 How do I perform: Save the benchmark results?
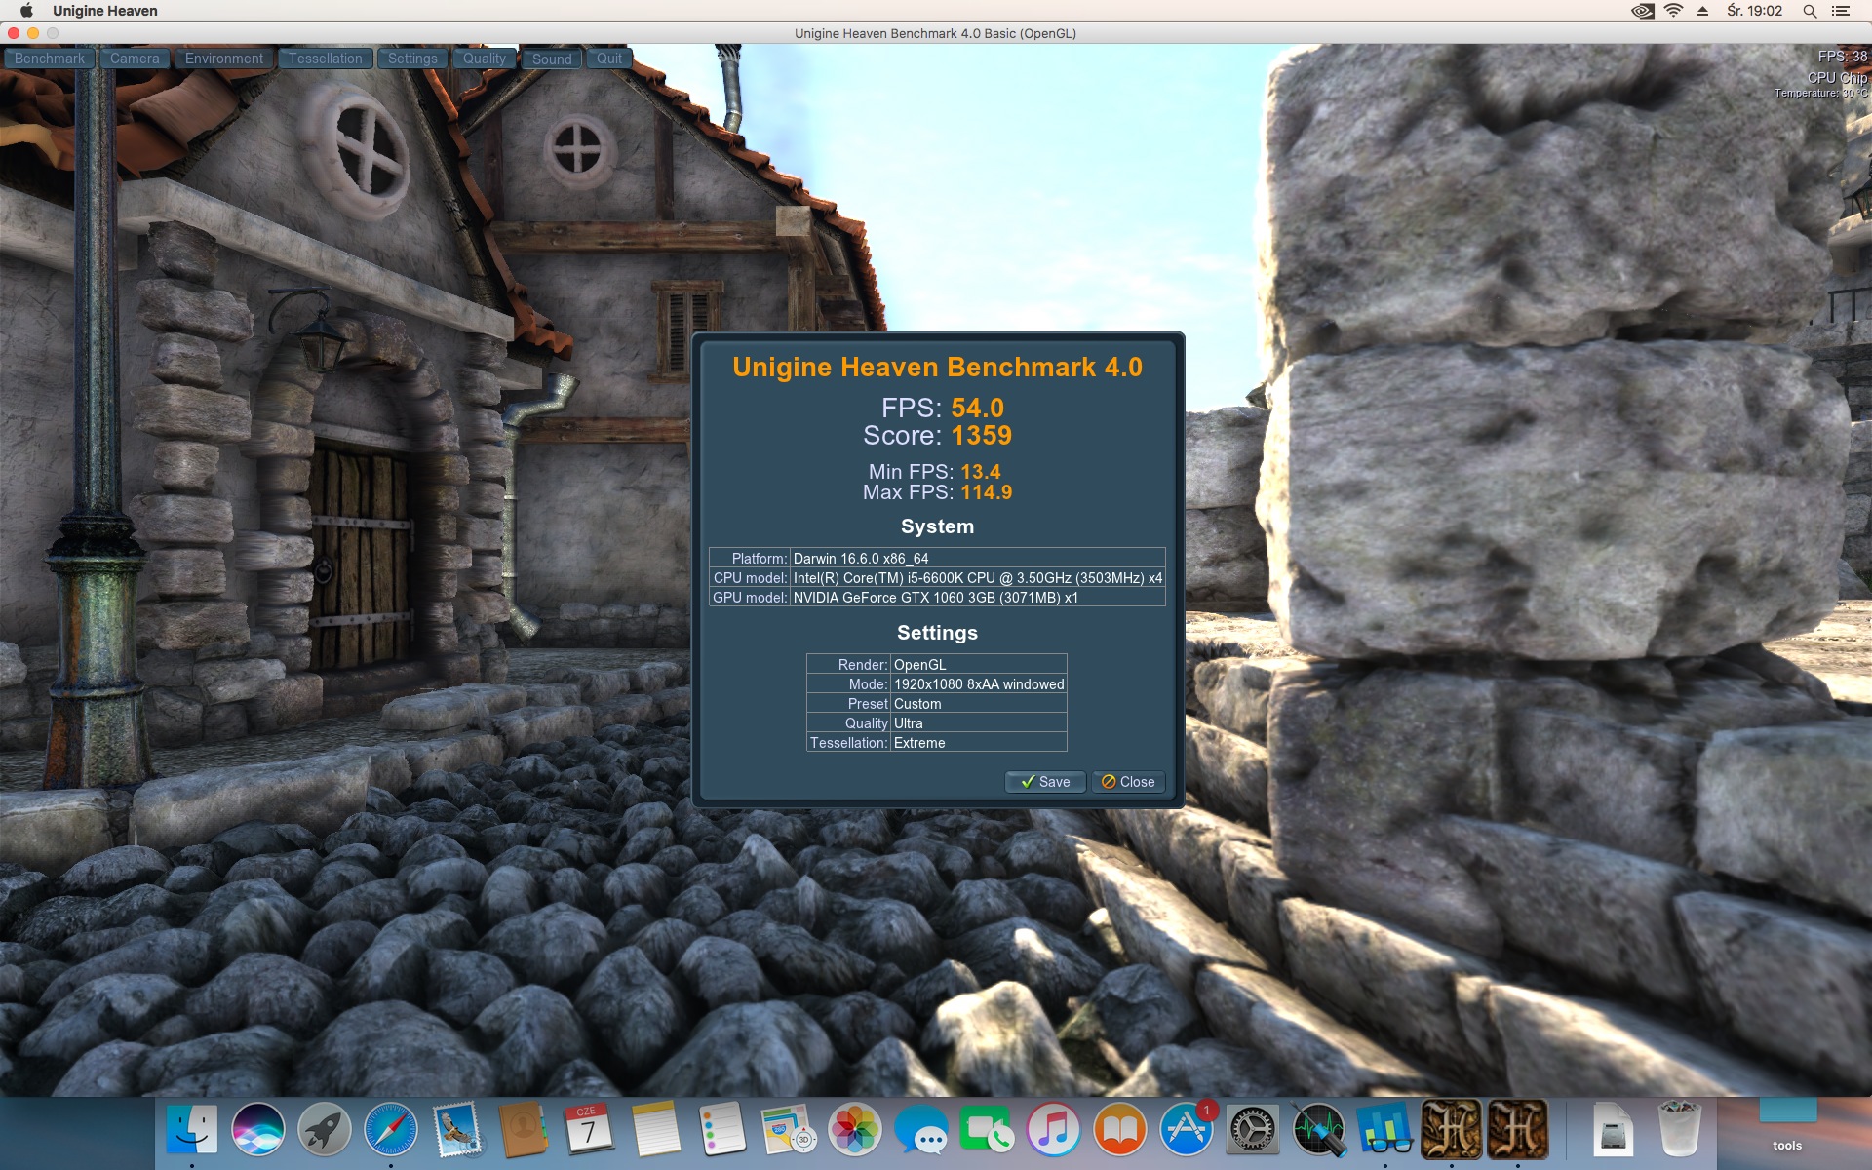[1045, 782]
